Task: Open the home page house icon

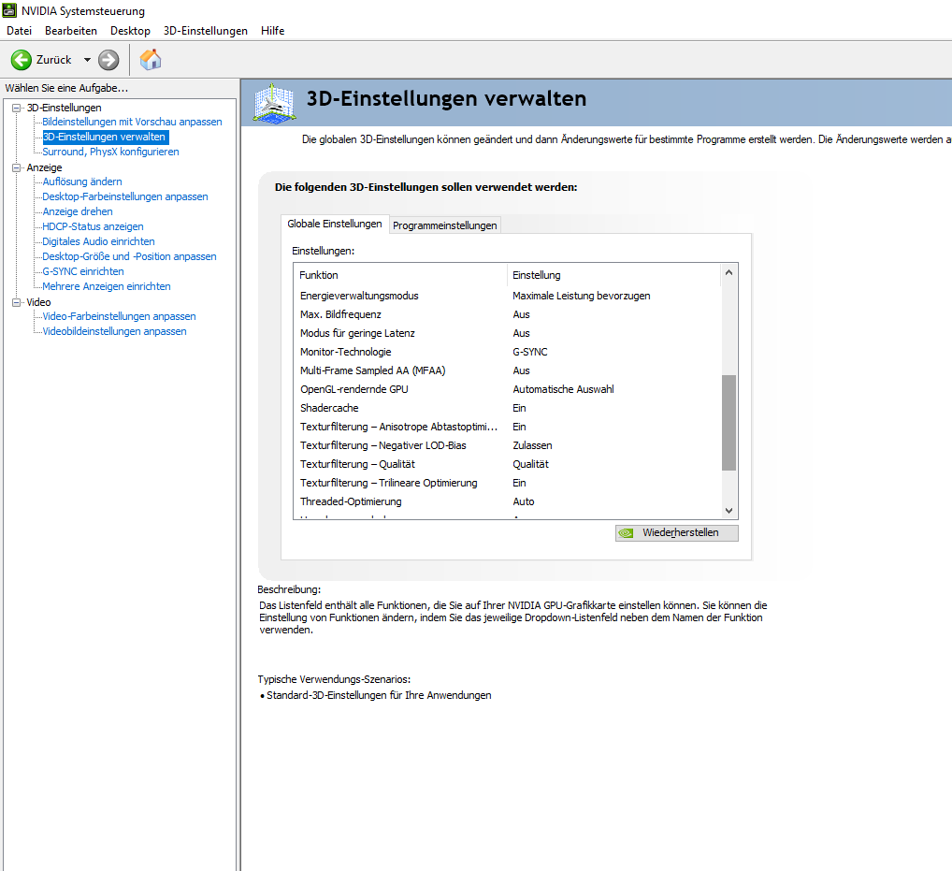Action: click(x=151, y=60)
